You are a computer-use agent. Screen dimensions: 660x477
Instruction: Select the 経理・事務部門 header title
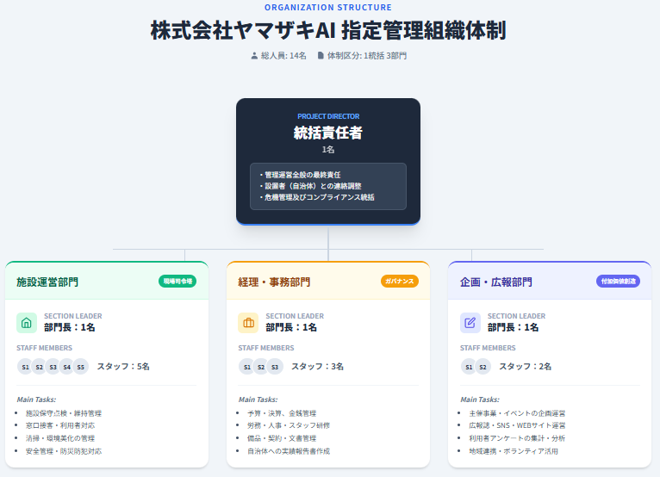click(x=274, y=282)
